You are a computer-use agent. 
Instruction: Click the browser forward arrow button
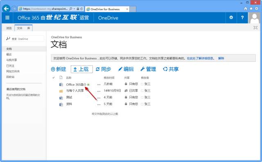point(14,9)
